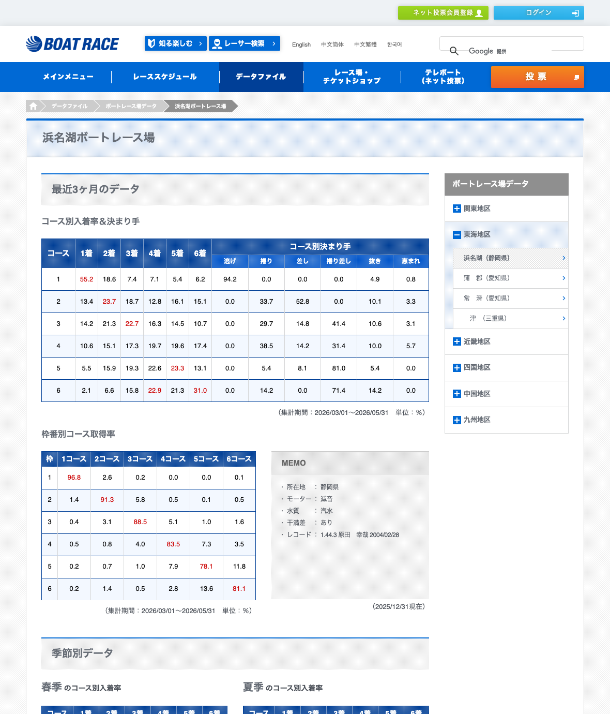Expand the 中国地区 plus icon
This screenshot has height=714, width=610.
point(457,394)
